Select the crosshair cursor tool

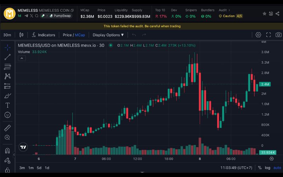(x=7, y=47)
